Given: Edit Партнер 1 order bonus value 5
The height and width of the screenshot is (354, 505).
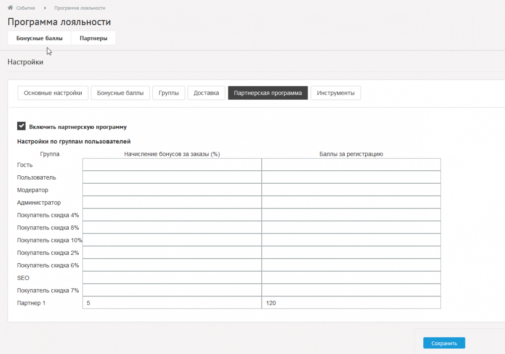Looking at the screenshot, I should pos(172,303).
